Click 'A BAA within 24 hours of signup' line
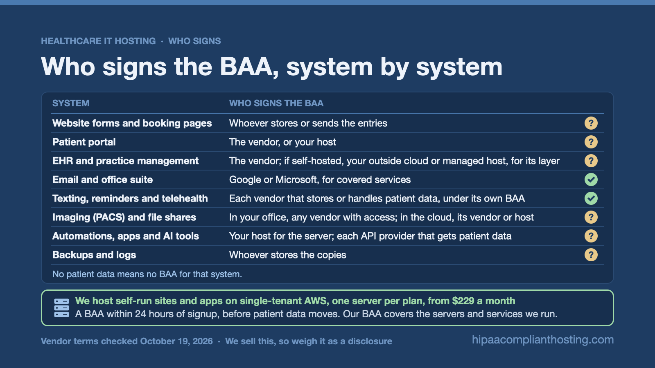 coord(316,314)
